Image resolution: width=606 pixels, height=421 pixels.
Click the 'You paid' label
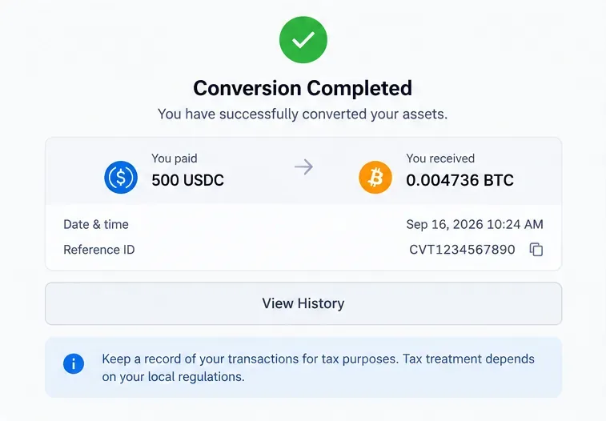(175, 158)
